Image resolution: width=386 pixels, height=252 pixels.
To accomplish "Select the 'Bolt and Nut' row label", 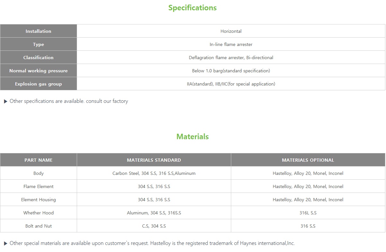I will [x=39, y=226].
